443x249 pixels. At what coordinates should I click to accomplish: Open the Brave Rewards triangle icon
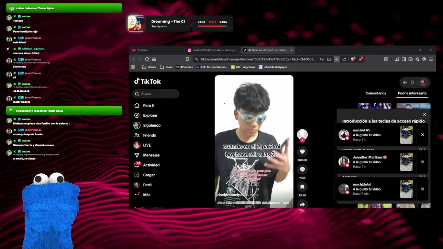coord(360,59)
